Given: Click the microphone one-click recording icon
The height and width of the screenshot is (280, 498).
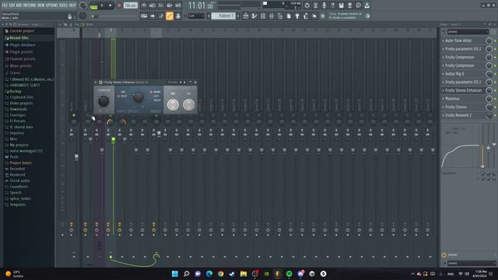Looking at the screenshot, I should tap(324, 5).
